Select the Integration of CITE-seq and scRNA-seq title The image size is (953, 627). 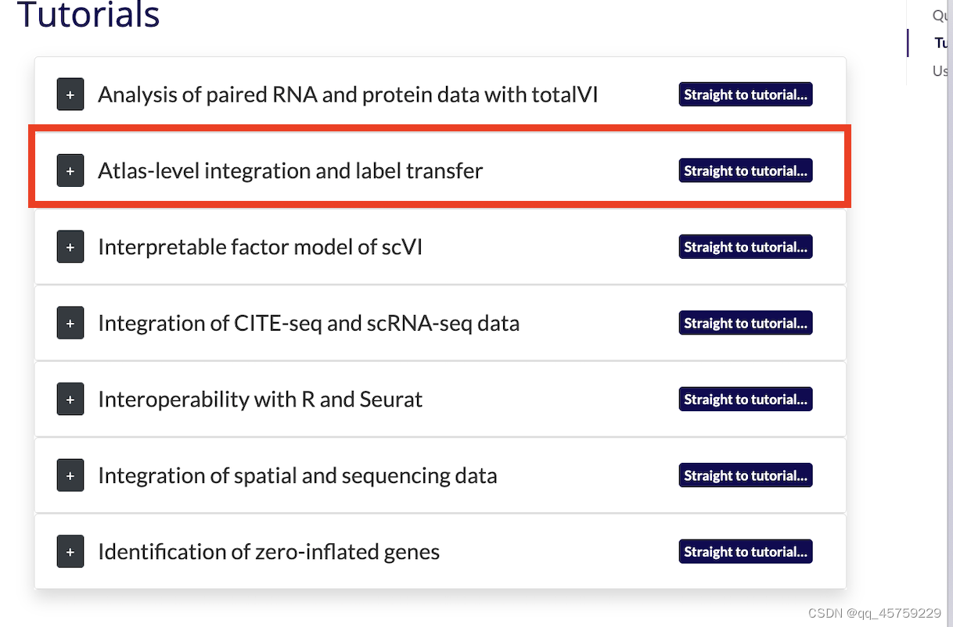tap(308, 323)
